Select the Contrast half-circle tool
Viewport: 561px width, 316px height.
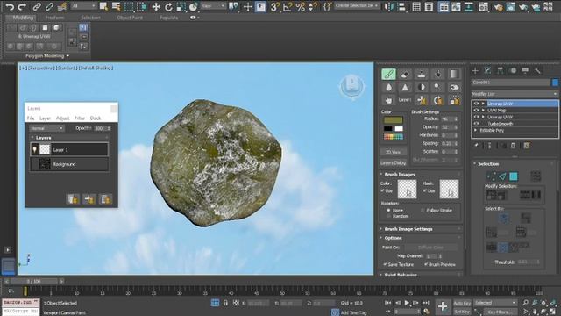coord(421,87)
